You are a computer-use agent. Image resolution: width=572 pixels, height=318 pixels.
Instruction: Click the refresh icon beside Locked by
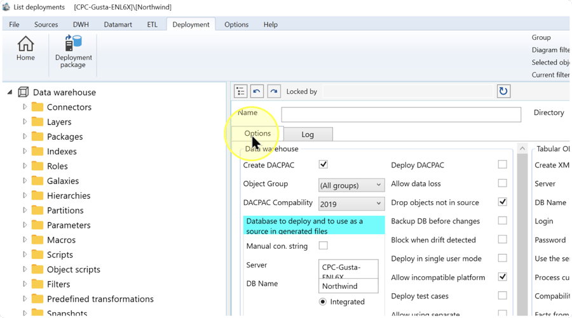coord(503,91)
